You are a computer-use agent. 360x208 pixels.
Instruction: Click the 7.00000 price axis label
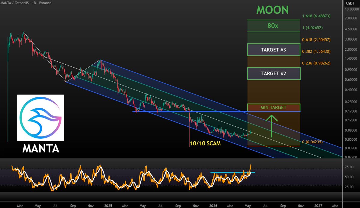click(351, 19)
